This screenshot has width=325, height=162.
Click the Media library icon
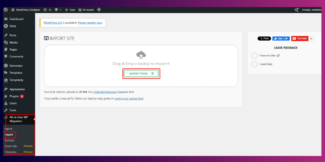coord(6,43)
